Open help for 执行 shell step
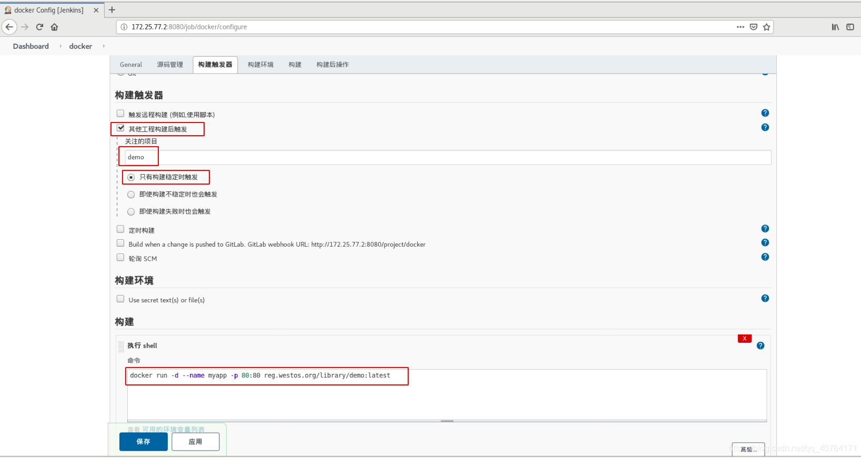861x458 pixels. (x=761, y=345)
